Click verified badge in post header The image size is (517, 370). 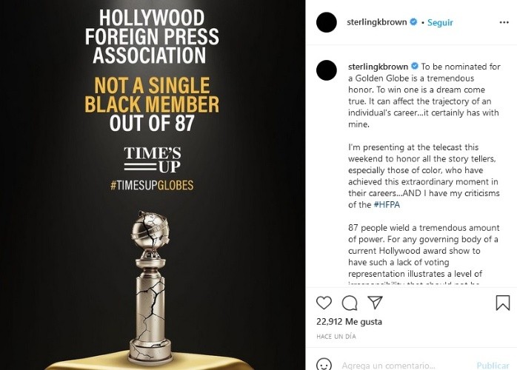tap(413, 22)
